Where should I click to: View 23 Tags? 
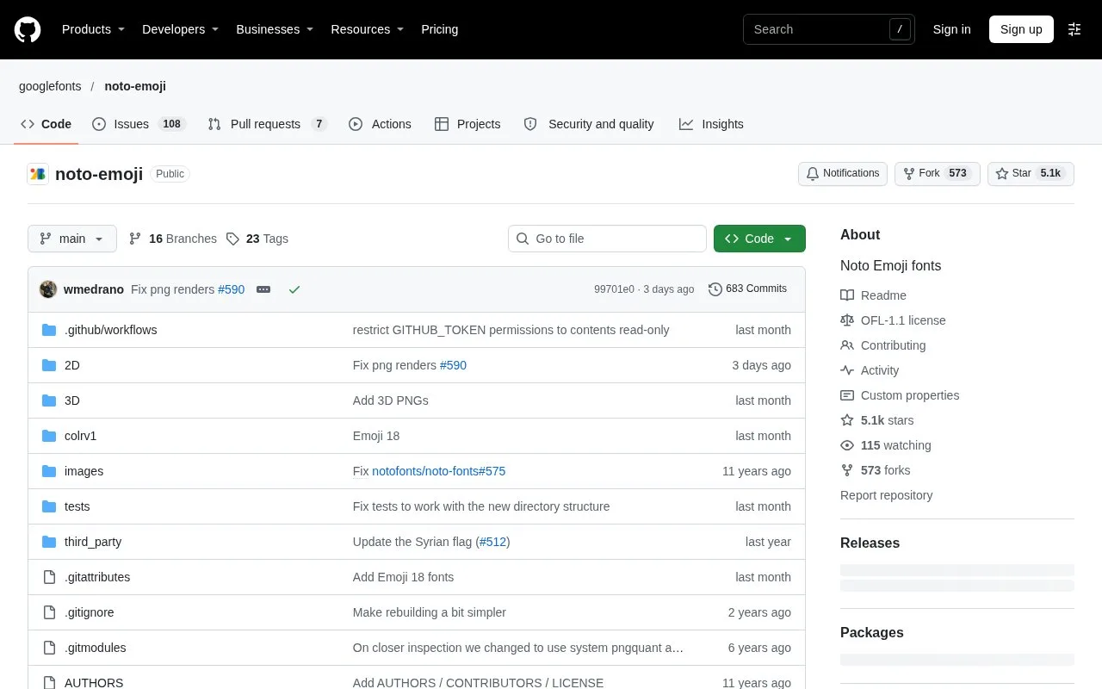tap(257, 239)
